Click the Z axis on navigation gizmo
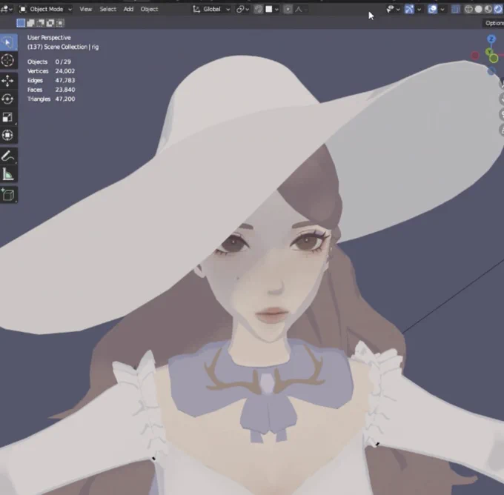This screenshot has width=504, height=495. pos(491,39)
